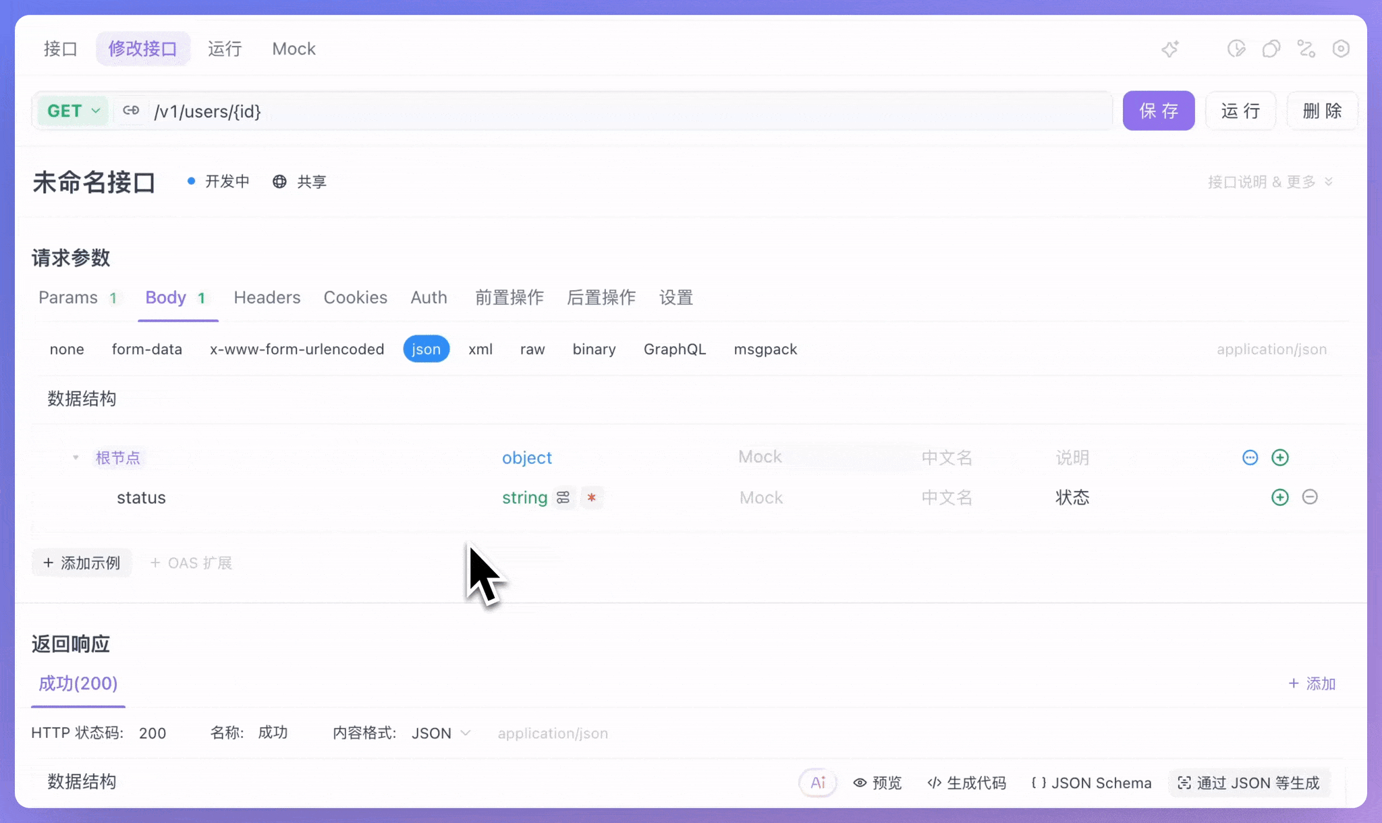Open the GET method dropdown
This screenshot has height=823, width=1382.
pyautogui.click(x=73, y=111)
